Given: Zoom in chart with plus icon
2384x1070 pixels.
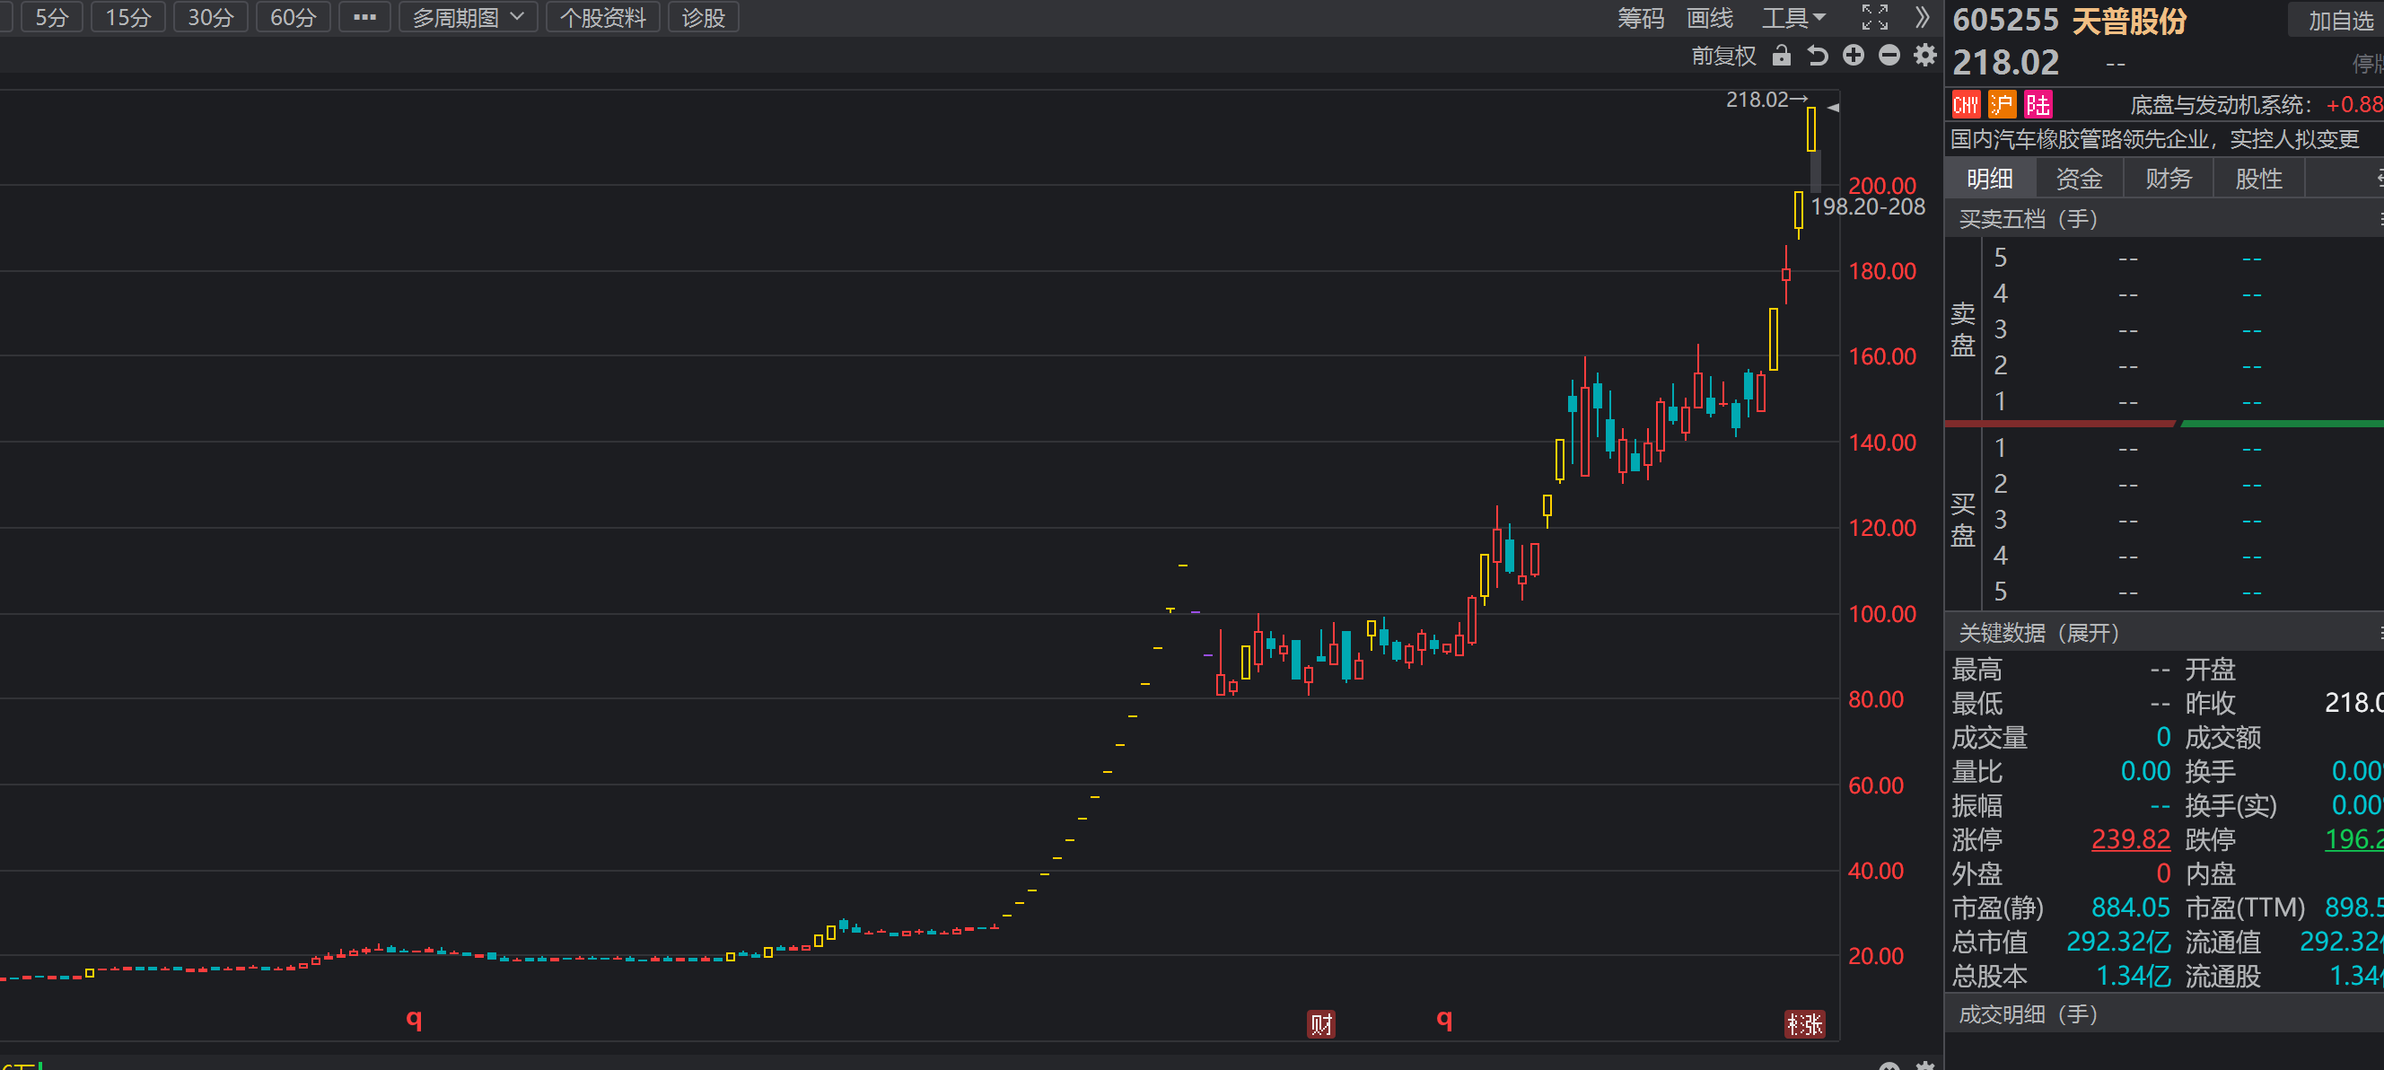Looking at the screenshot, I should [x=1853, y=57].
